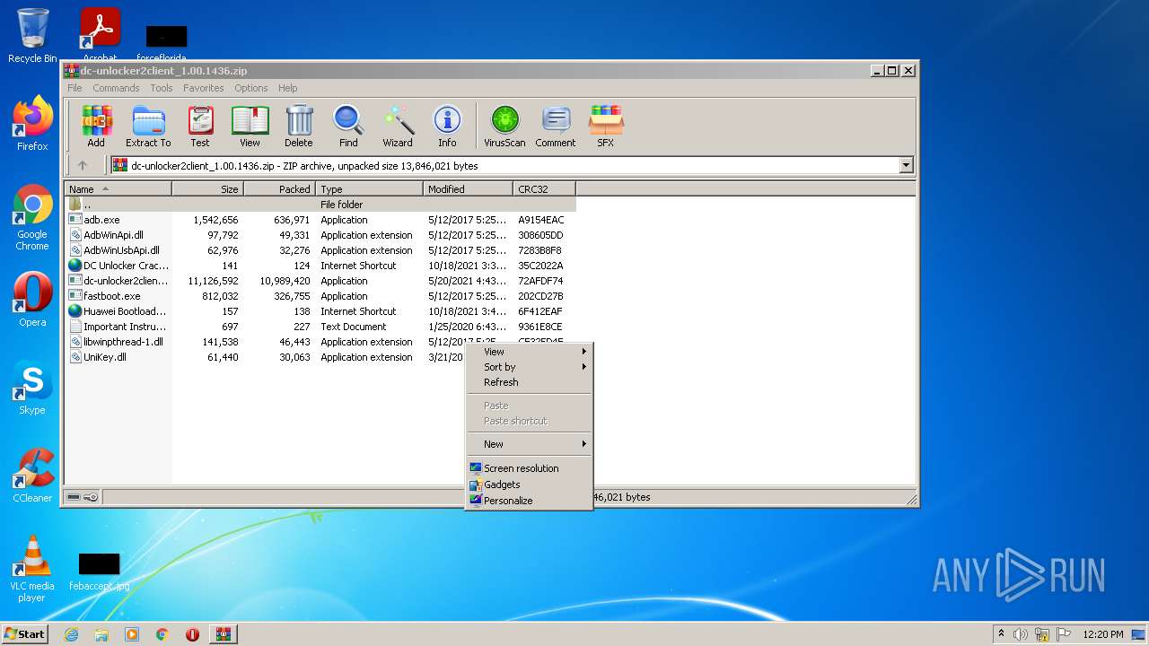
Task: Select Gadgets in context menu
Action: (x=529, y=484)
